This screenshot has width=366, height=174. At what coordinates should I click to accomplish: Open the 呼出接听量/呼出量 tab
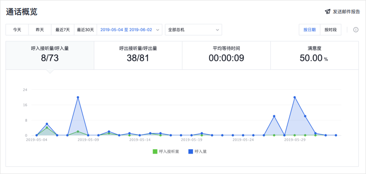point(138,55)
